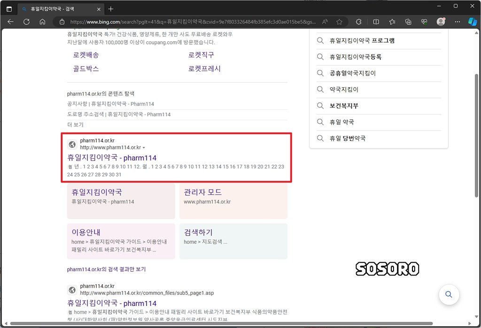The width and height of the screenshot is (481, 328).
Task: Open split screen view
Action: (376, 22)
